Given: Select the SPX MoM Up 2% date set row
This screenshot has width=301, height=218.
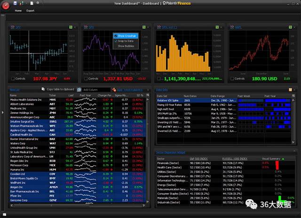Looking at the screenshot, I should coord(224,113).
